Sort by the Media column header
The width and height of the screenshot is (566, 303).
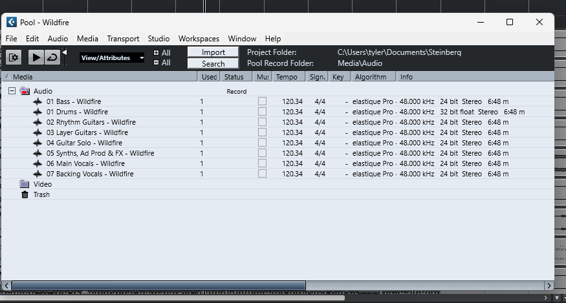pos(100,77)
